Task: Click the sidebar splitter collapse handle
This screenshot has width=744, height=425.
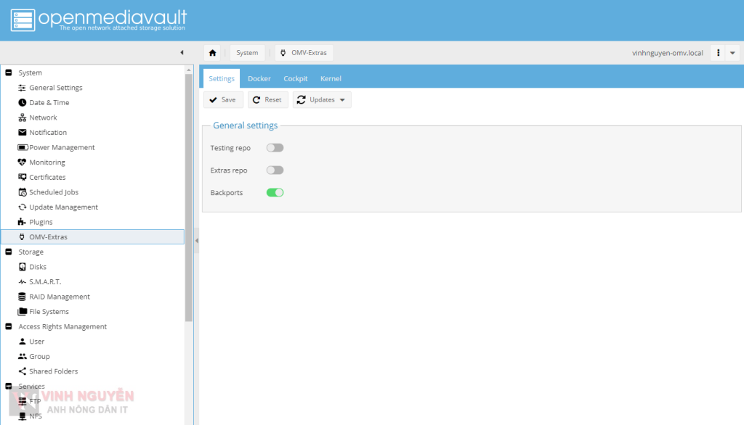Action: 196,241
